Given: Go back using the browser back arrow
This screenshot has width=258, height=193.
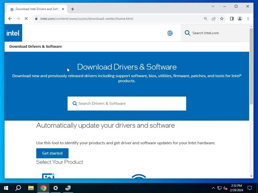Looking at the screenshot, I should (x=10, y=19).
